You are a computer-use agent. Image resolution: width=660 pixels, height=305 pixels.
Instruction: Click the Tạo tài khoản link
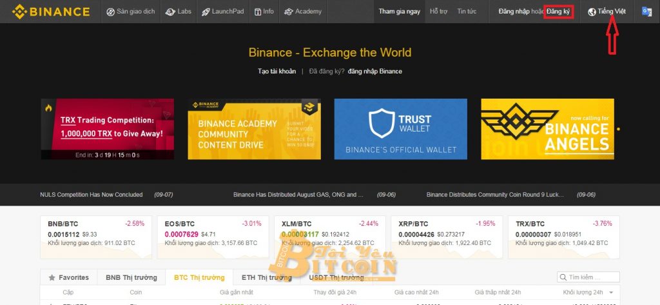pos(277,71)
